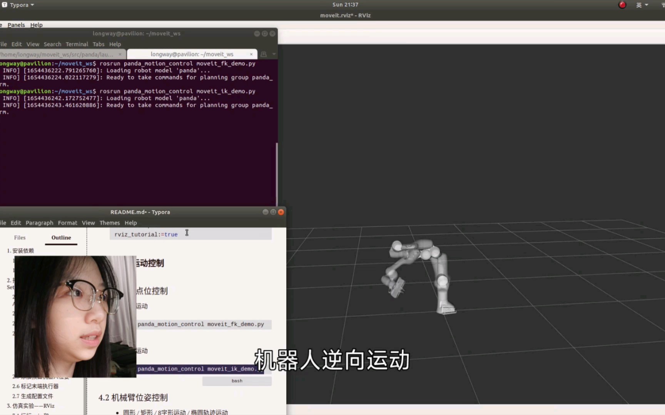665x415 pixels.
Task: Open the terminal tab list dropdown arrow
Action: 274,54
